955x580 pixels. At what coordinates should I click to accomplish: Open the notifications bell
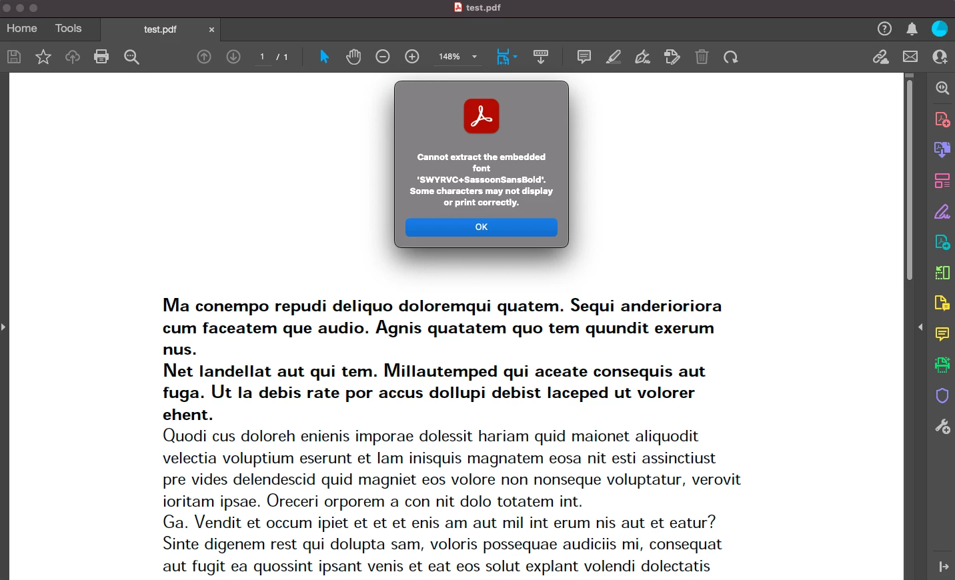pos(912,29)
